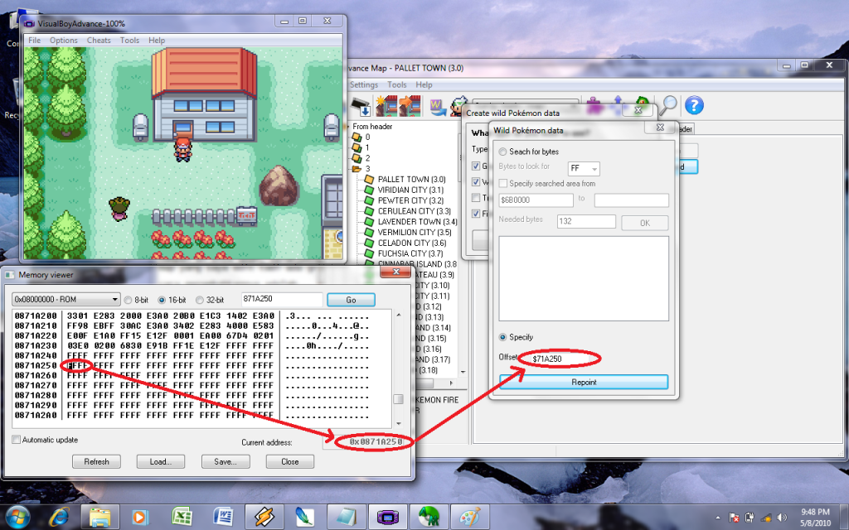
Task: Click the map icon with orange arrow
Action: [x=410, y=105]
